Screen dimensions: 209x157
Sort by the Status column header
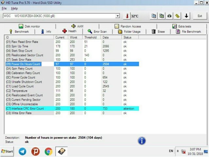[130, 37]
